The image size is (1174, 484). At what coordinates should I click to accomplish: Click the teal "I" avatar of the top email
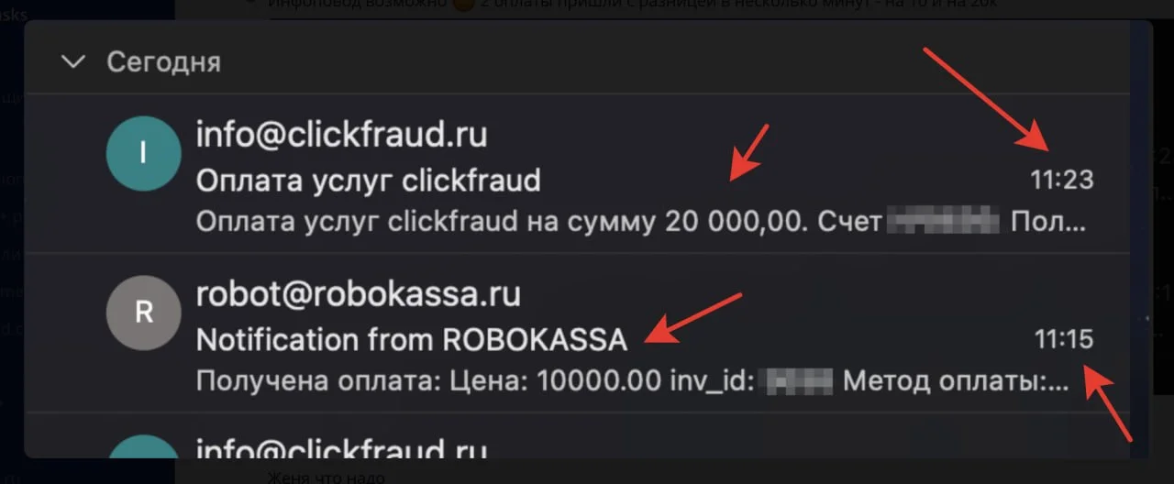tap(143, 153)
